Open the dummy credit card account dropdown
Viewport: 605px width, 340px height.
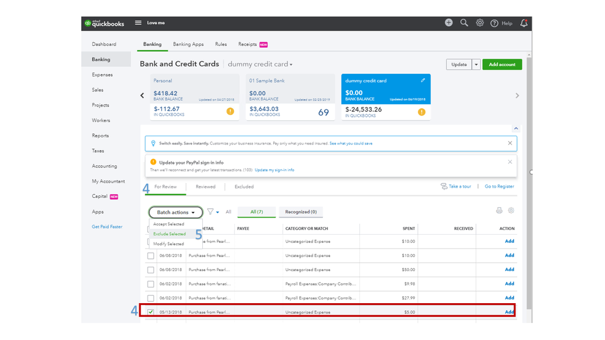coord(260,65)
